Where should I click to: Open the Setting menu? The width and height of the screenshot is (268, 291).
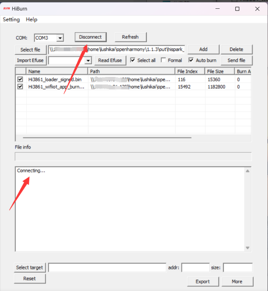[x=11, y=20]
